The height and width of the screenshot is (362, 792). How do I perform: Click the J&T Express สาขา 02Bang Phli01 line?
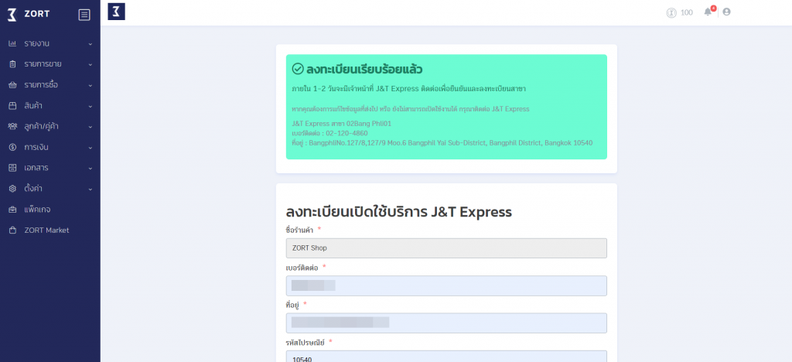tap(341, 124)
